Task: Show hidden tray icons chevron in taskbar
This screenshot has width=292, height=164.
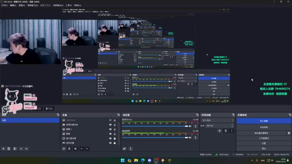Action: coord(252,160)
